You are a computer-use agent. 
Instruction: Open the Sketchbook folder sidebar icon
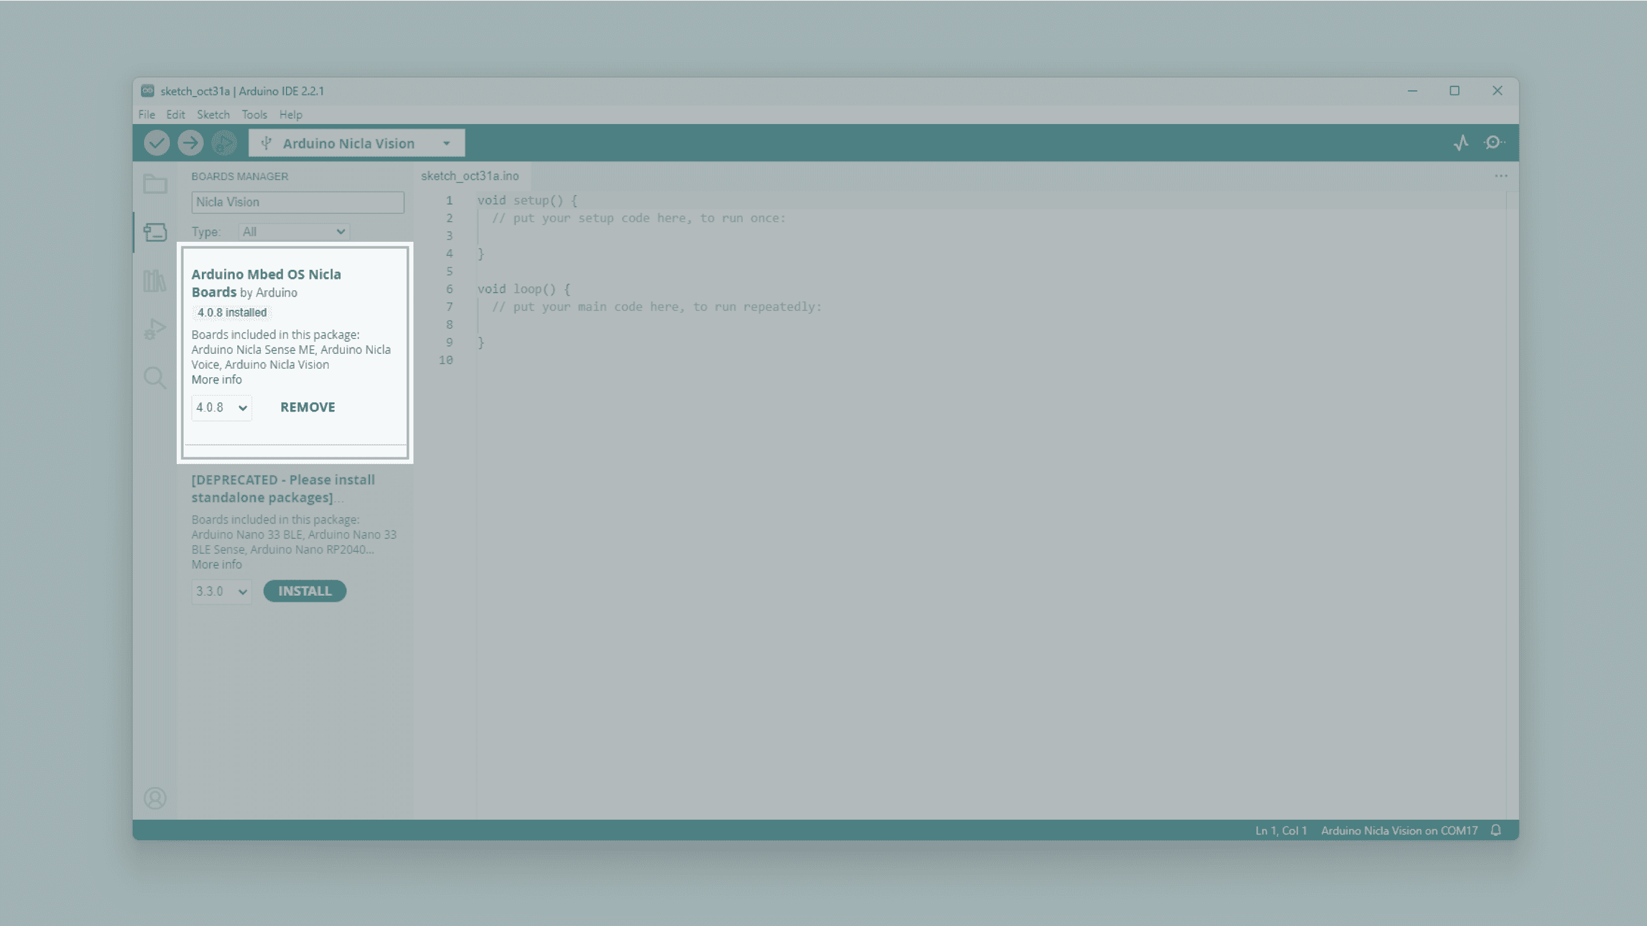[x=155, y=184]
